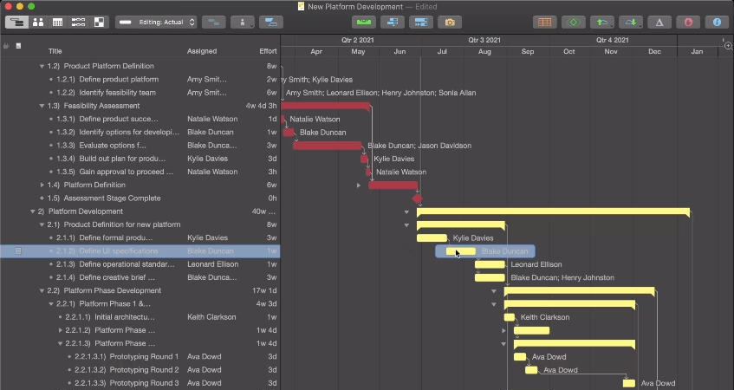This screenshot has width=734, height=390.
Task: Click the timeline zoom magnifier icon
Action: 728,45
